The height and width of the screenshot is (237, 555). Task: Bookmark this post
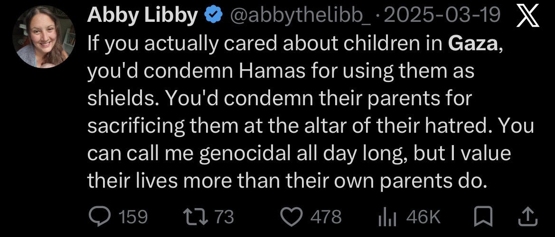tap(483, 216)
